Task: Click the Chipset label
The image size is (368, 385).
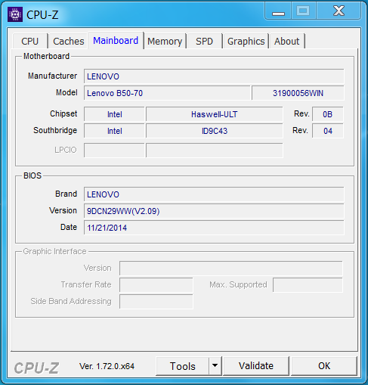Action: 63,113
